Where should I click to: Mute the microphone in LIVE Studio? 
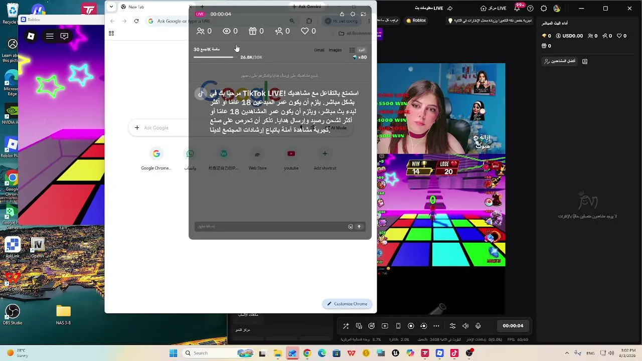(478, 326)
